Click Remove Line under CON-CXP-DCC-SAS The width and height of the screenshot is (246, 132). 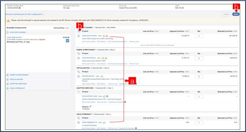[x=102, y=102]
